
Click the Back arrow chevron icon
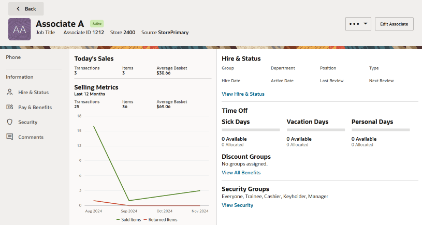click(x=18, y=9)
